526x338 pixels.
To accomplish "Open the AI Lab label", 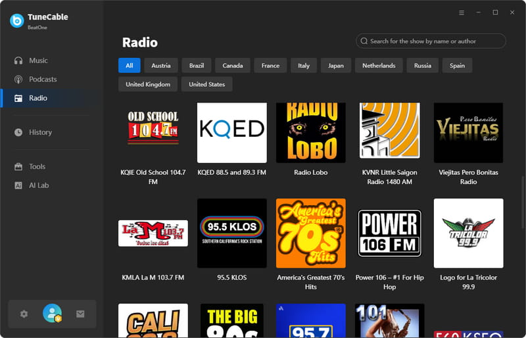I will [x=39, y=185].
